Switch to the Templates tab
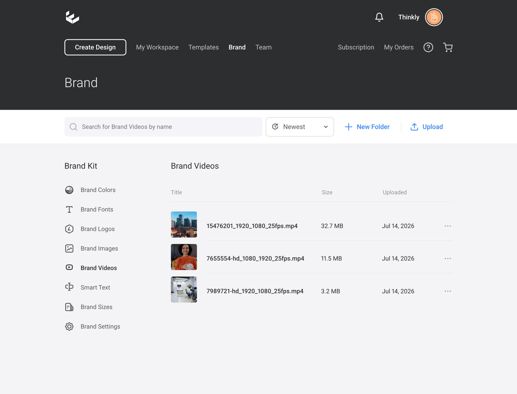Image resolution: width=517 pixels, height=394 pixels. click(x=203, y=47)
